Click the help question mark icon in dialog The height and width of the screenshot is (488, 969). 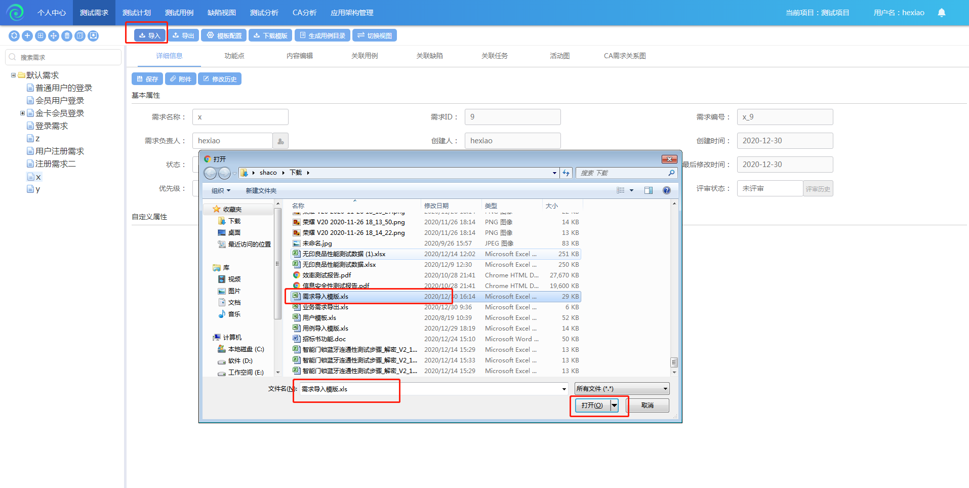click(666, 190)
